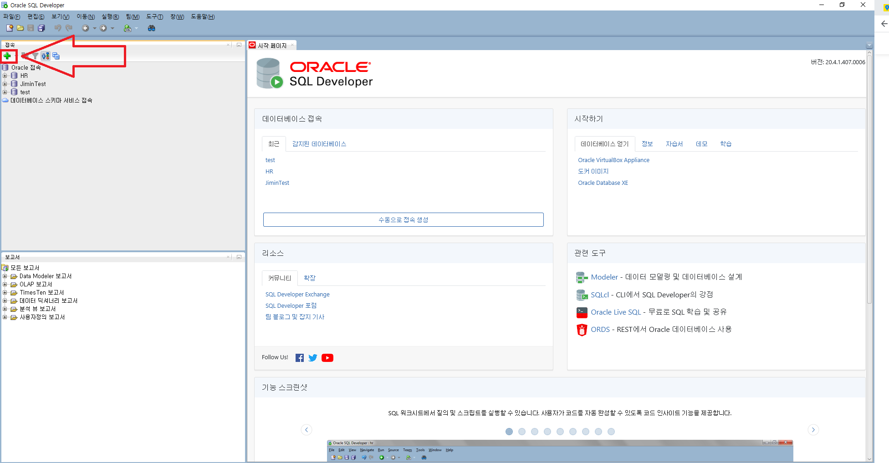
Task: Open the 도움말(H) menu
Action: pos(203,16)
